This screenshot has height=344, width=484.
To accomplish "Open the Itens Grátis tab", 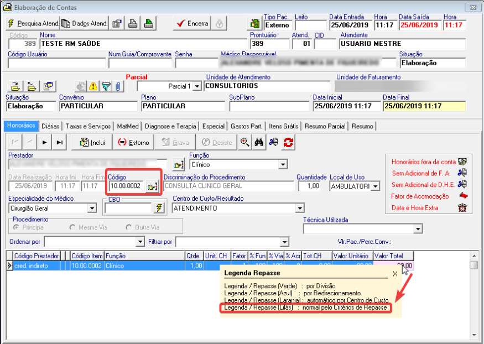I will 283,126.
